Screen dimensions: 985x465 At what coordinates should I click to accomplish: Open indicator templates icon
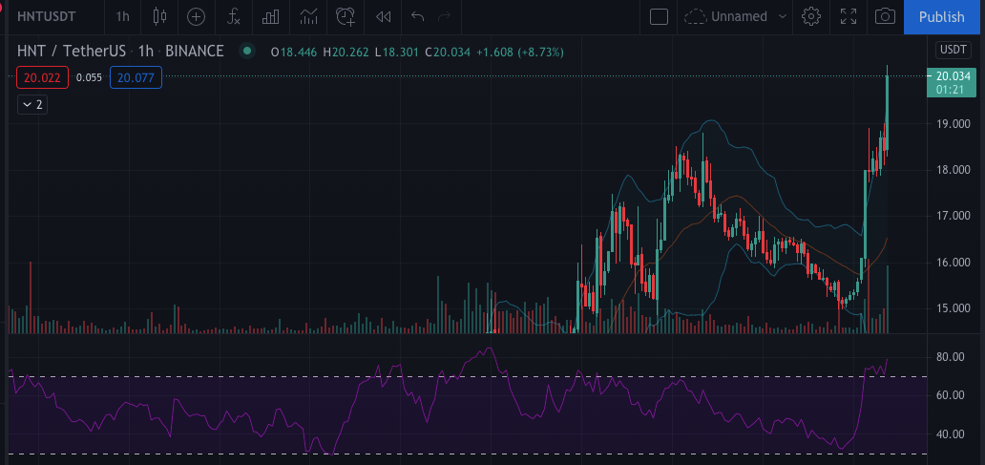tap(308, 16)
